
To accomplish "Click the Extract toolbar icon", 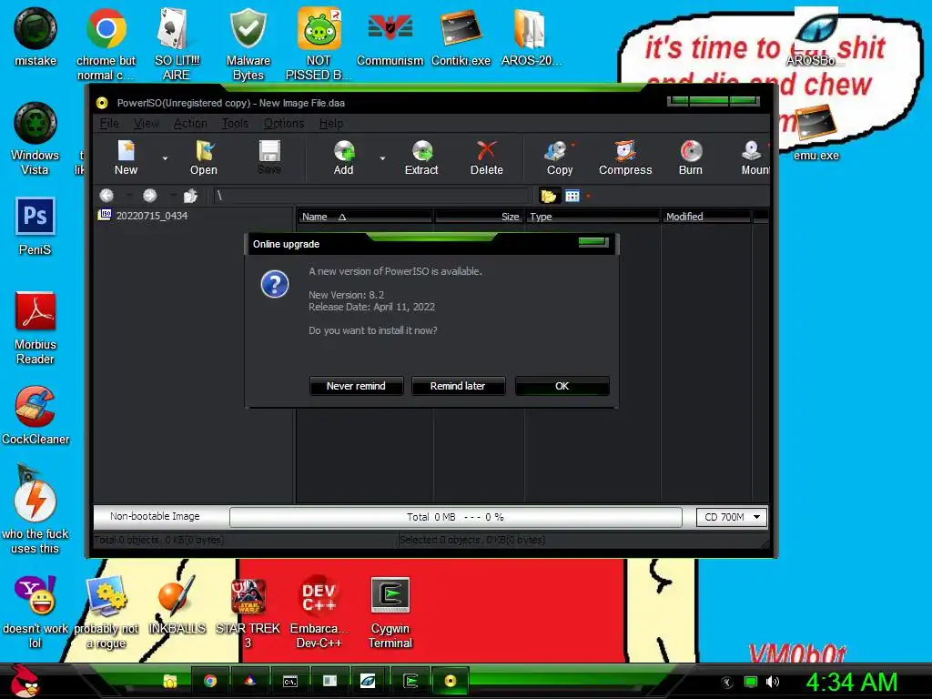I will [x=421, y=157].
